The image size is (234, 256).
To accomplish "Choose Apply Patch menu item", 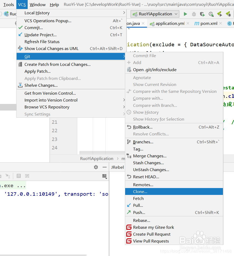I will tap(71, 71).
